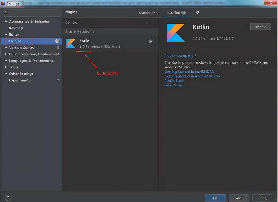Expand the Tools section arrow
The image size is (278, 202).
point(6,67)
